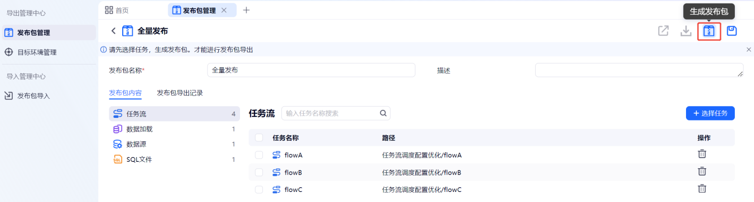This screenshot has width=754, height=202.
Task: Click the 发布包导入 arrow icon
Action: pos(8,96)
